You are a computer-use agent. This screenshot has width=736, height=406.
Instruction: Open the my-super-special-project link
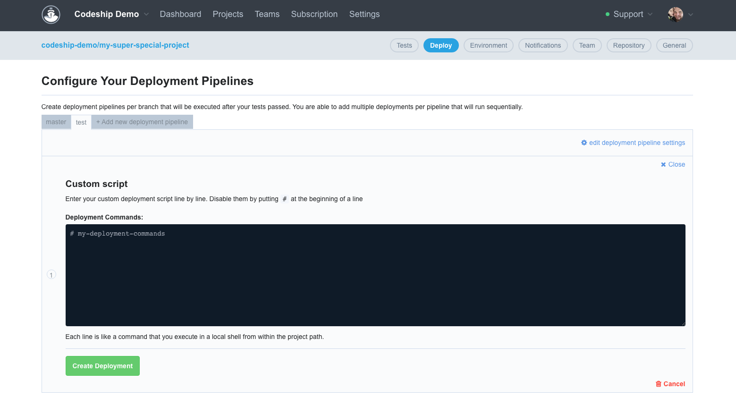tap(115, 45)
